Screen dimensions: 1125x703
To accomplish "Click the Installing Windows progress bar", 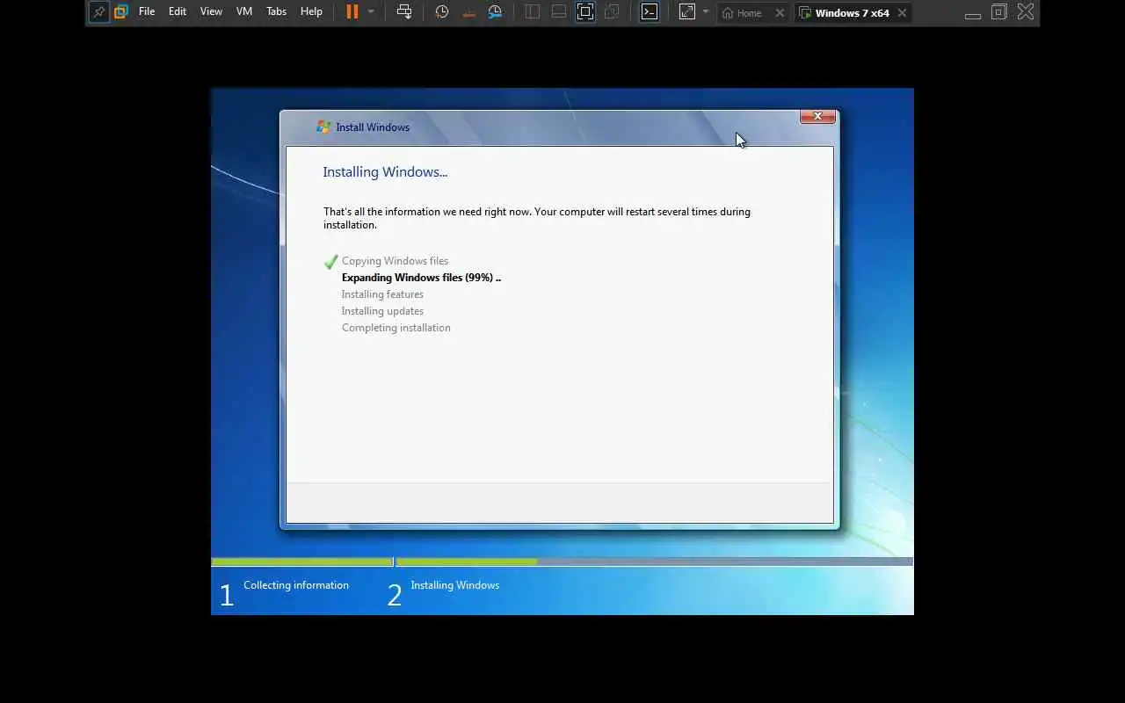I will click(654, 562).
